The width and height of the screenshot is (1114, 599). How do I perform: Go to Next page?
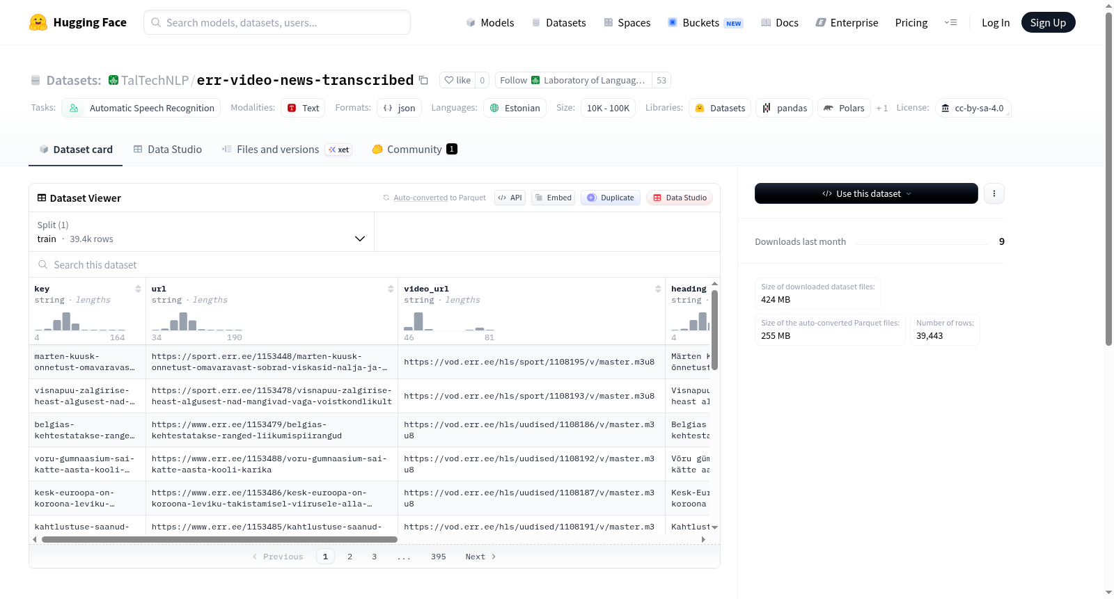[x=480, y=557]
